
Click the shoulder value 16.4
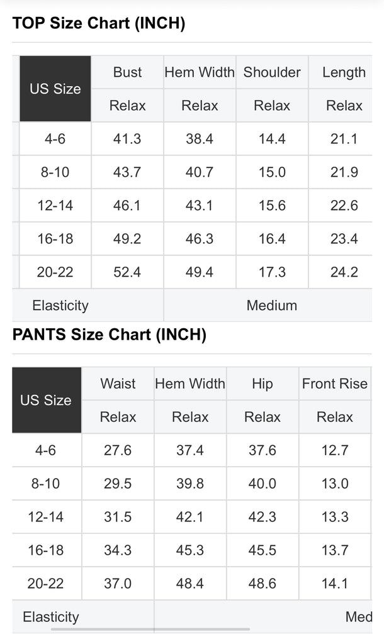(272, 238)
